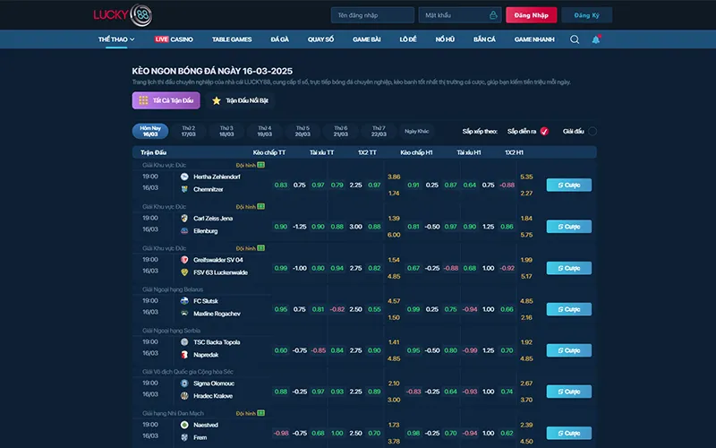Screen dimensions: 716x448
Task: Click the Tên đăng nhập username field
Action: coord(371,15)
